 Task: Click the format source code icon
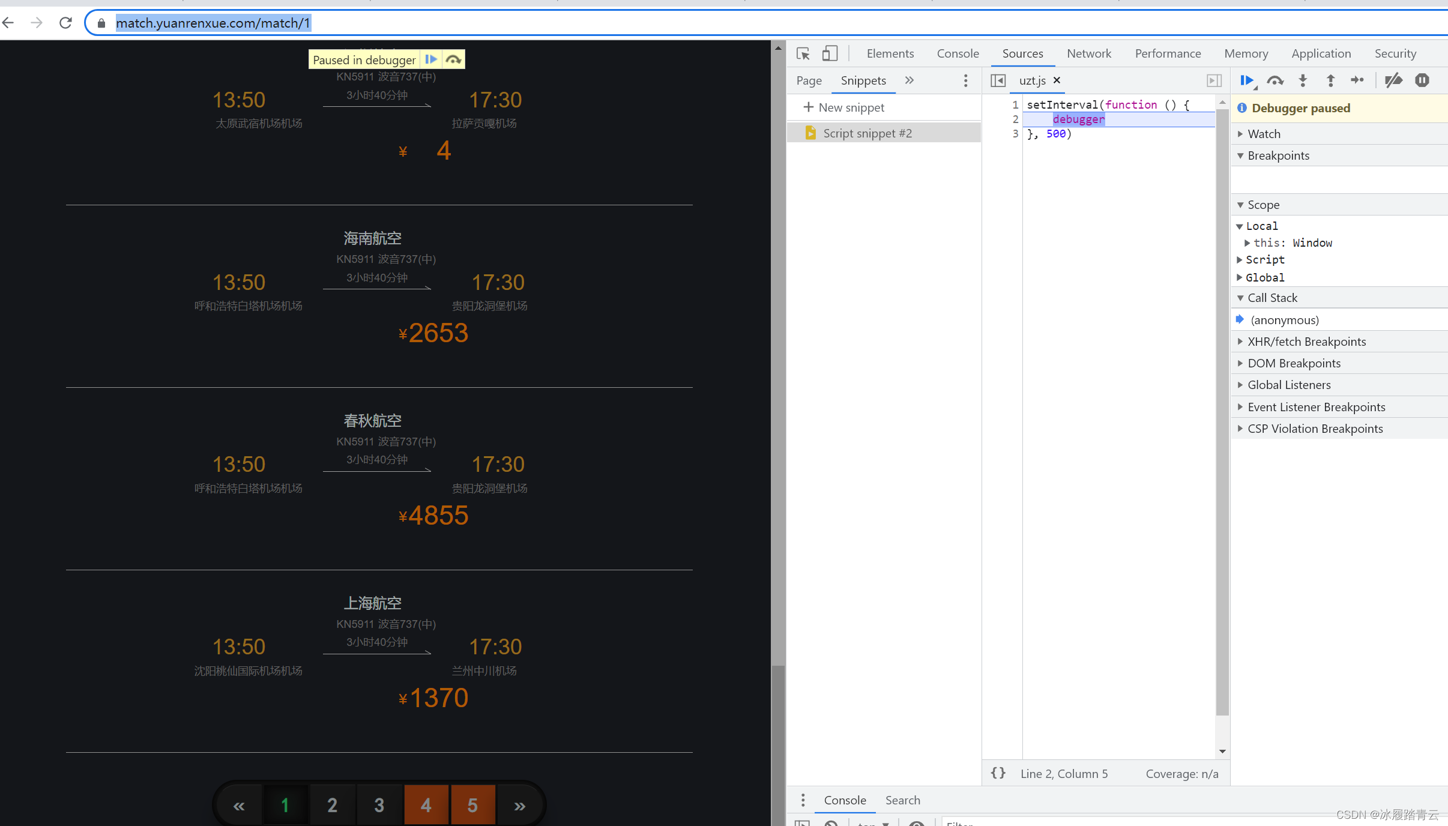pyautogui.click(x=1000, y=773)
